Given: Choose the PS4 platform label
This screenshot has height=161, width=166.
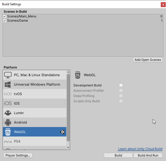Looking at the screenshot, I should point(17,142).
